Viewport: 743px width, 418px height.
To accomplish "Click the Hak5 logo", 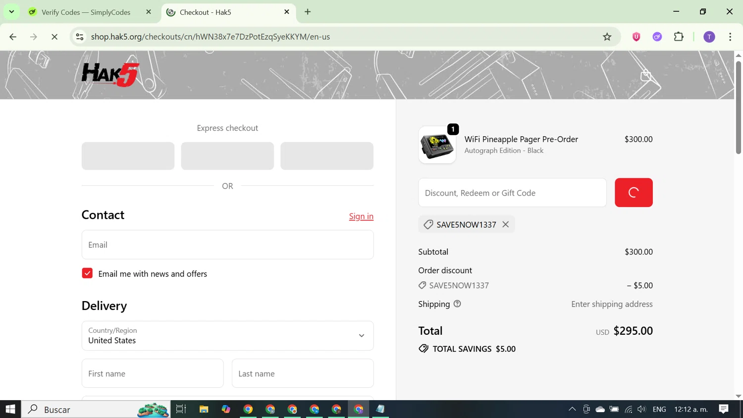I will coord(110,75).
